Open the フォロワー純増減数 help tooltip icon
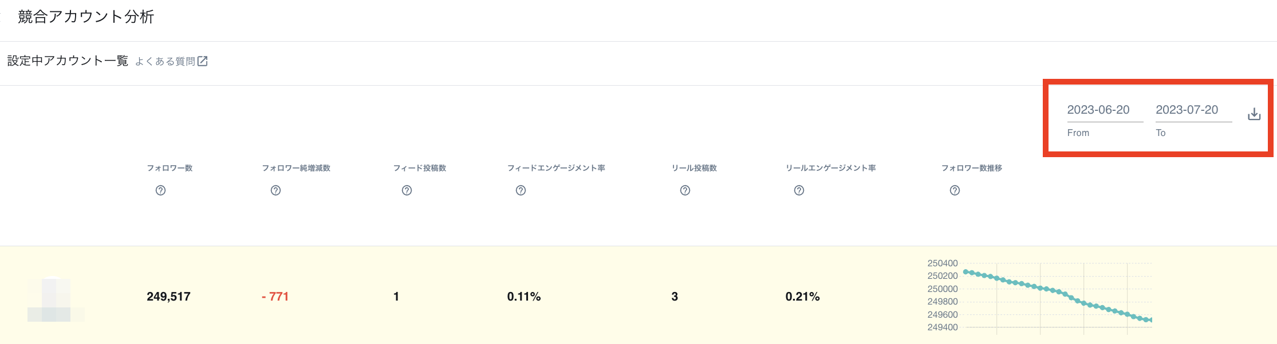Viewport: 1277px width, 344px height. [275, 190]
